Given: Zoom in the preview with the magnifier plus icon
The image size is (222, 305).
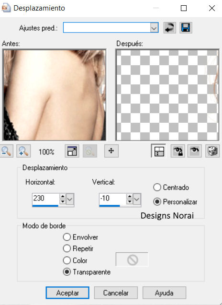Looking at the screenshot, I should (x=23, y=151).
